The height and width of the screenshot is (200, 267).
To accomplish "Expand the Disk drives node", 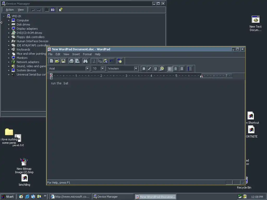I will [9, 24].
